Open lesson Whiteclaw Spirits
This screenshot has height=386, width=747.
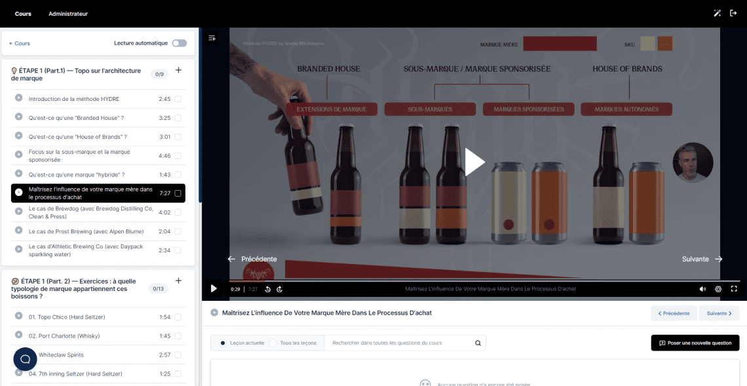coord(61,355)
